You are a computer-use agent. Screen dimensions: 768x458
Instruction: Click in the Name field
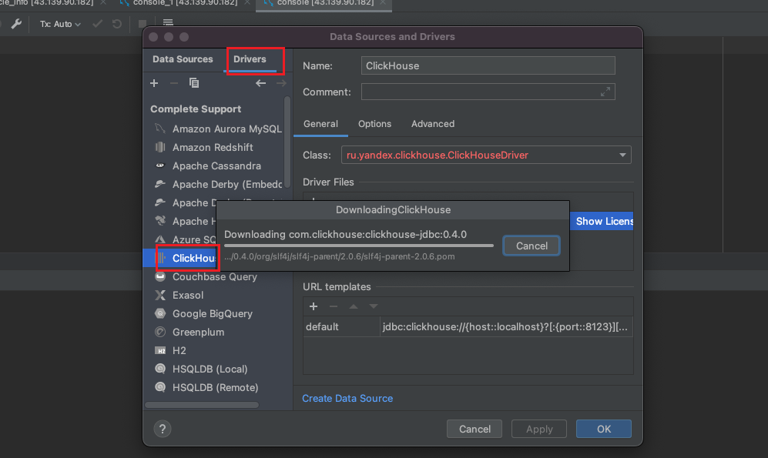pos(488,65)
